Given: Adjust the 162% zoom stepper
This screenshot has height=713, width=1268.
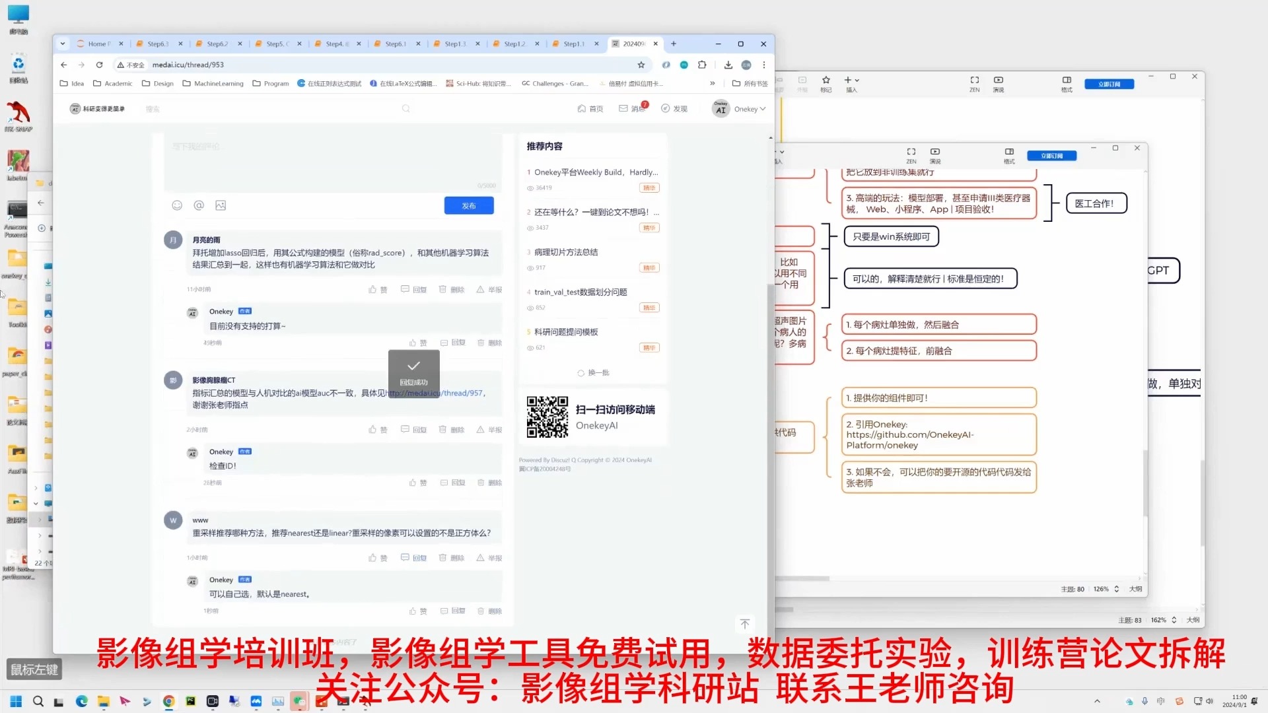Looking at the screenshot, I should tap(1174, 620).
